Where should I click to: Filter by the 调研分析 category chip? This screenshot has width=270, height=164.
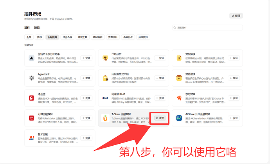tap(98, 37)
